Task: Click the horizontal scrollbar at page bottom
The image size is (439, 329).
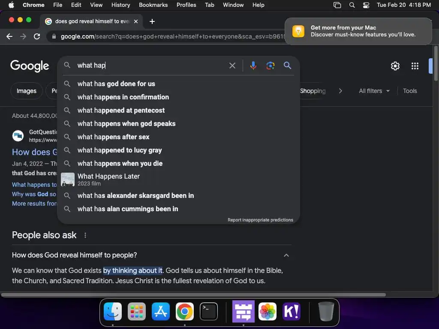Action: coord(193,295)
